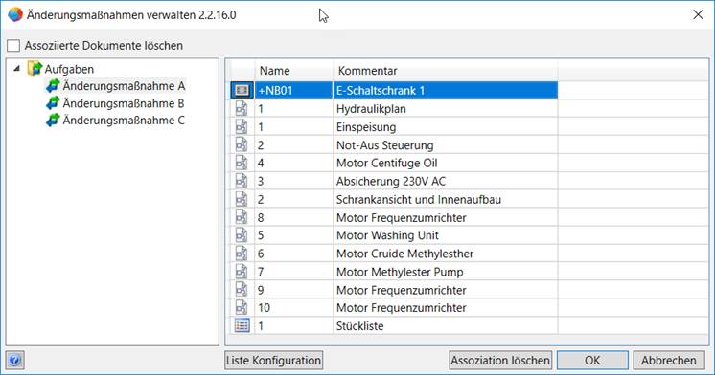
Task: Click sheet icon of Motor Frequenzumrichter row 9
Action: (x=242, y=290)
